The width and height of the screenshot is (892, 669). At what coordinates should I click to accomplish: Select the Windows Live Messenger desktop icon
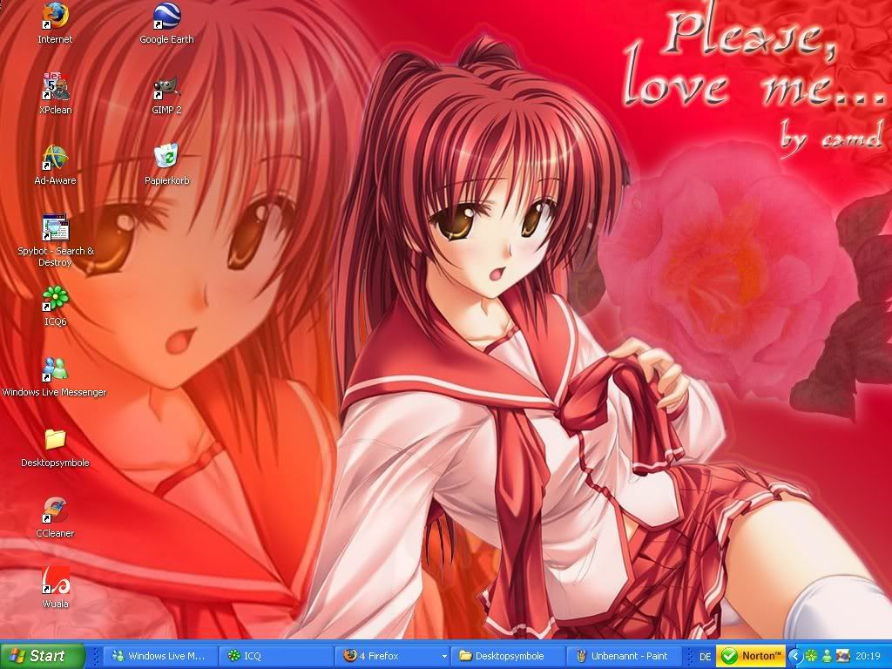tap(55, 376)
